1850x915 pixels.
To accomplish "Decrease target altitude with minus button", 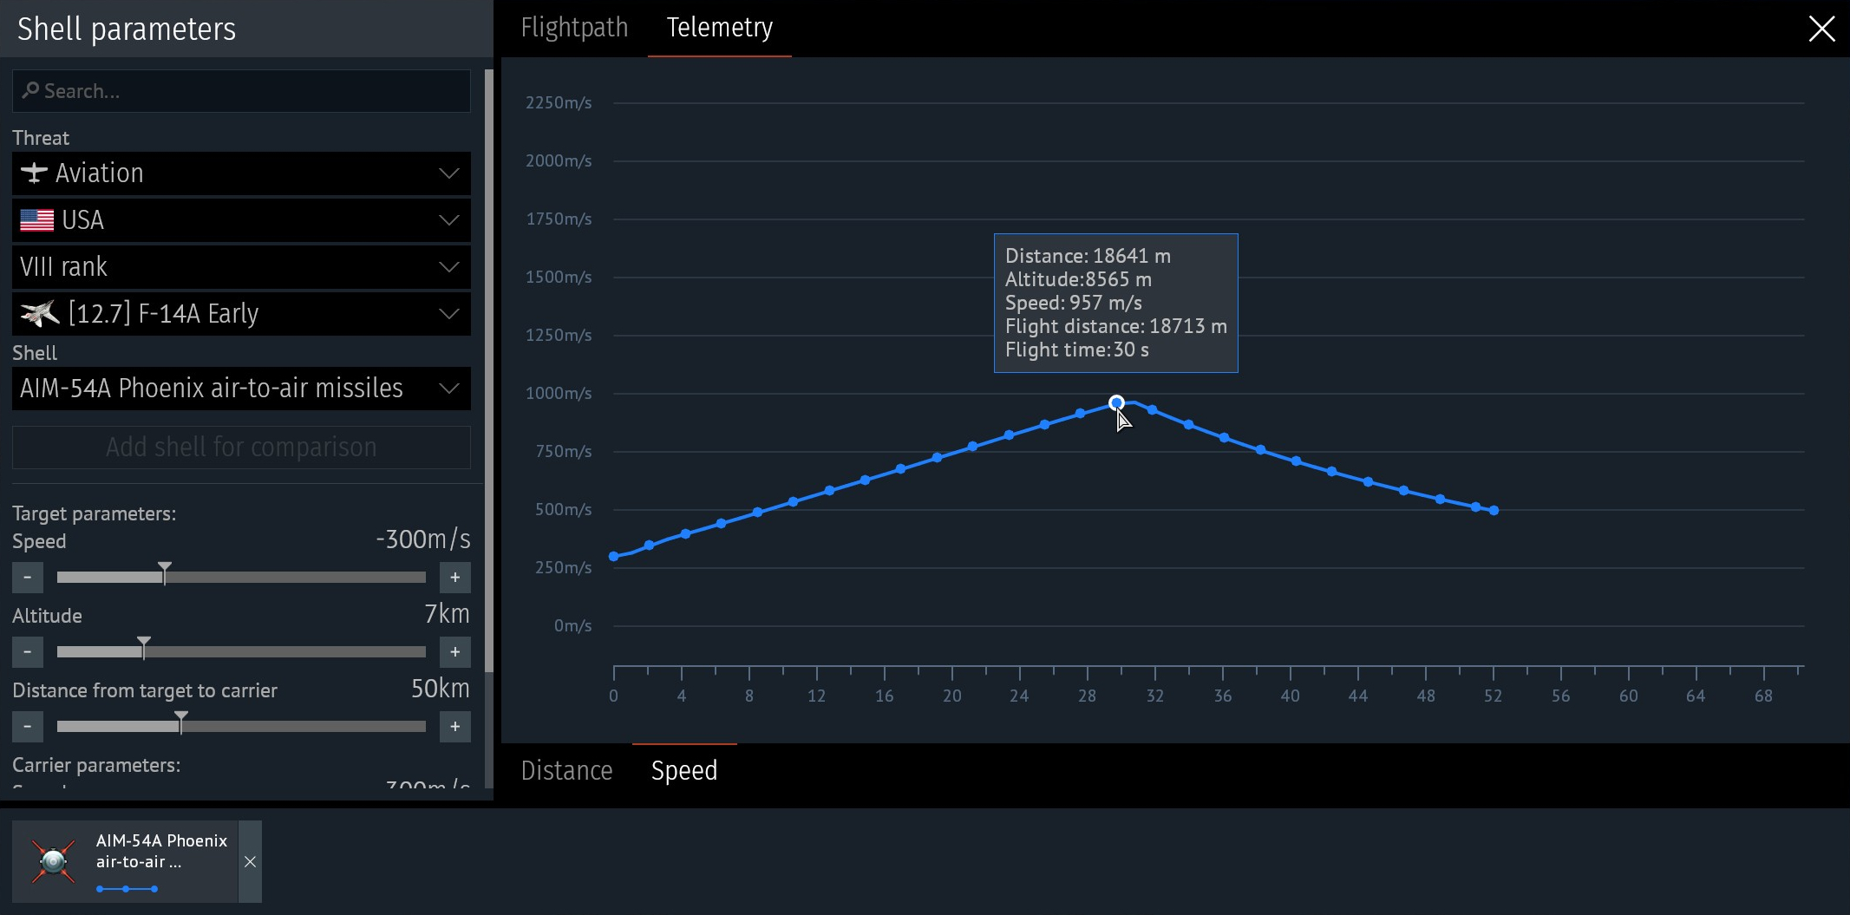I will pos(28,652).
